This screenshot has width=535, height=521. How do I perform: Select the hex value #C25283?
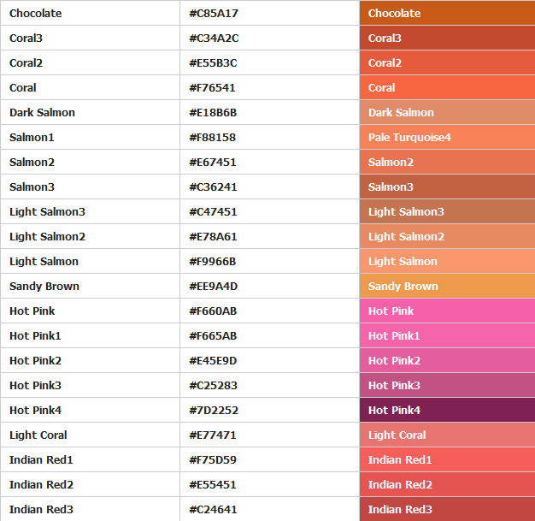tap(214, 386)
